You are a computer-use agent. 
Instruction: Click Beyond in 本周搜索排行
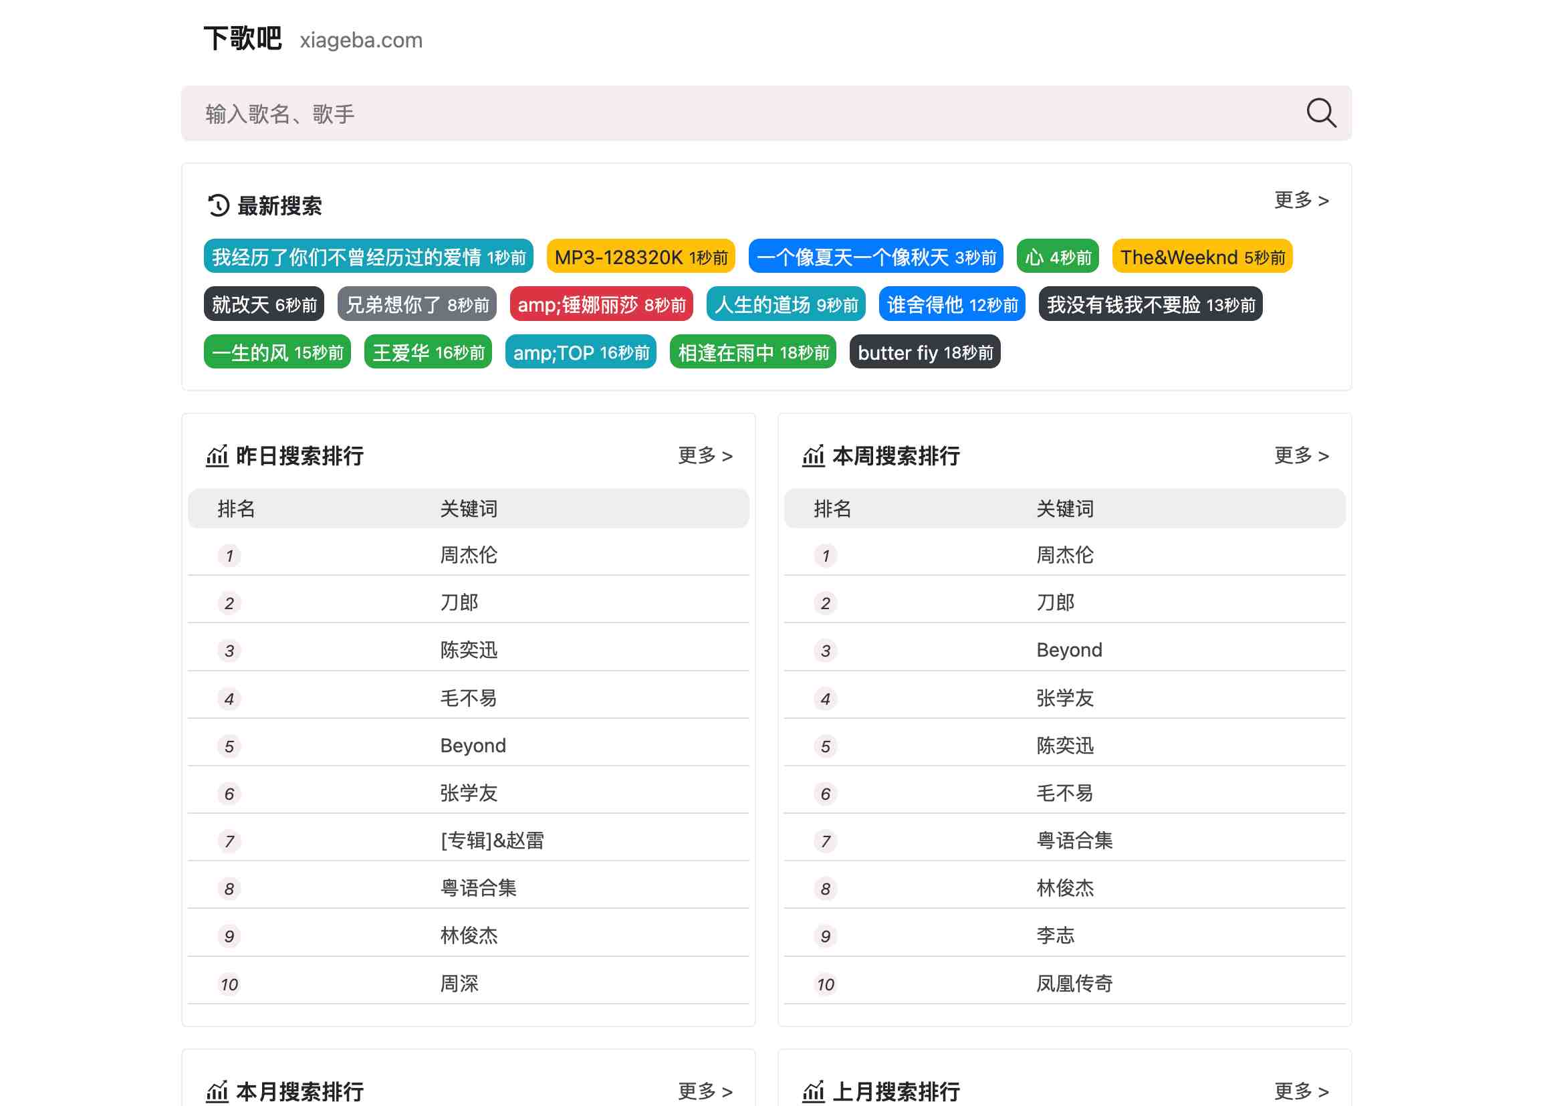1069,650
